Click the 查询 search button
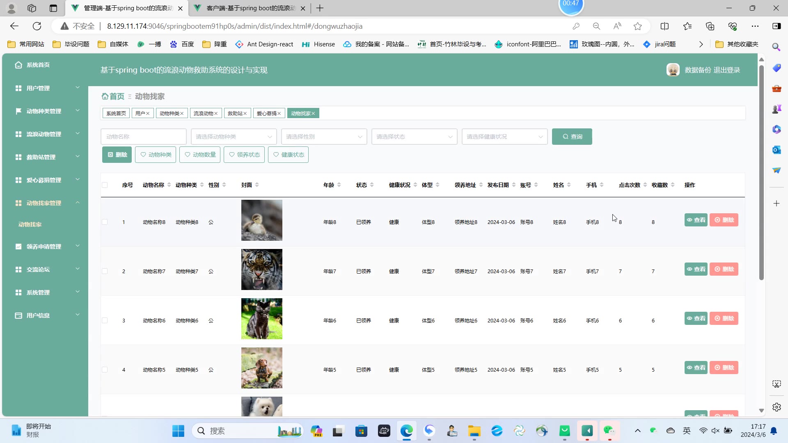 tap(572, 137)
